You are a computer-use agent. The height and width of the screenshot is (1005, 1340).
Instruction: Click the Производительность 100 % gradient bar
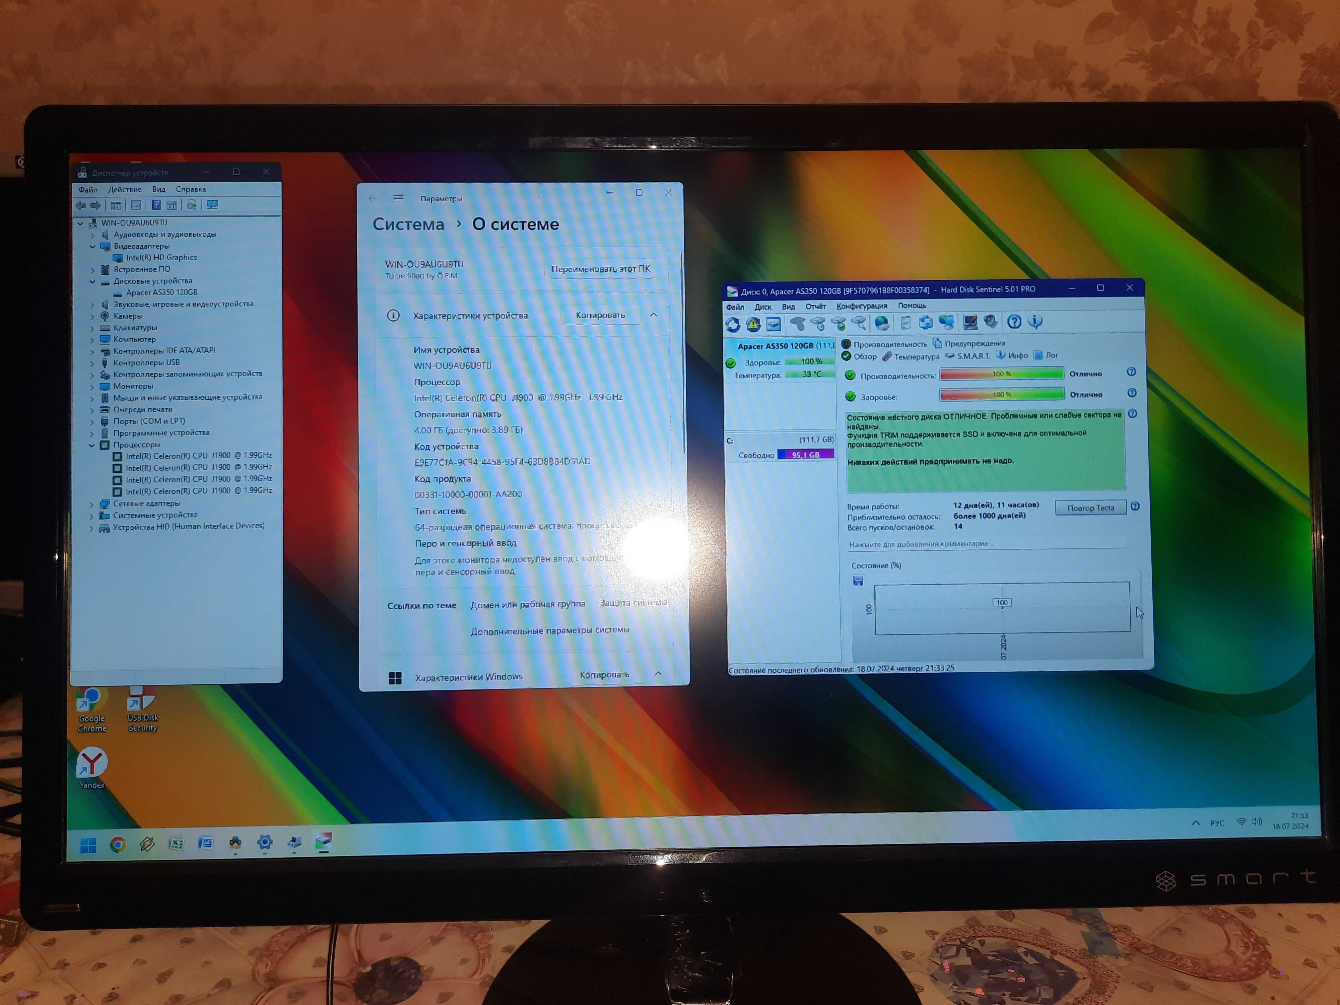(1001, 374)
